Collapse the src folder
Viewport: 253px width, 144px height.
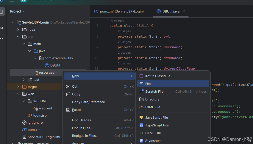18,37
